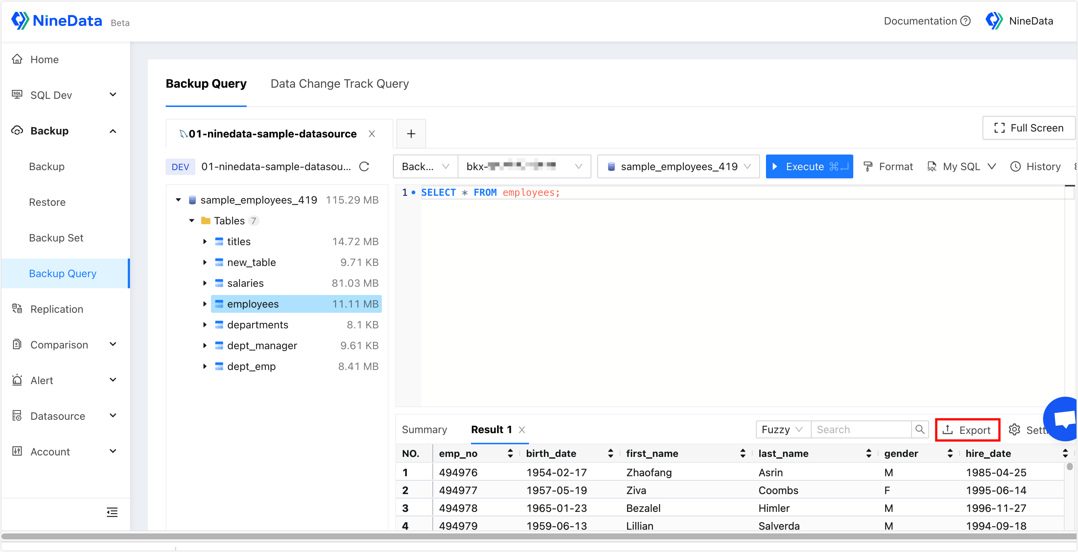Open the Summary tab

point(424,429)
